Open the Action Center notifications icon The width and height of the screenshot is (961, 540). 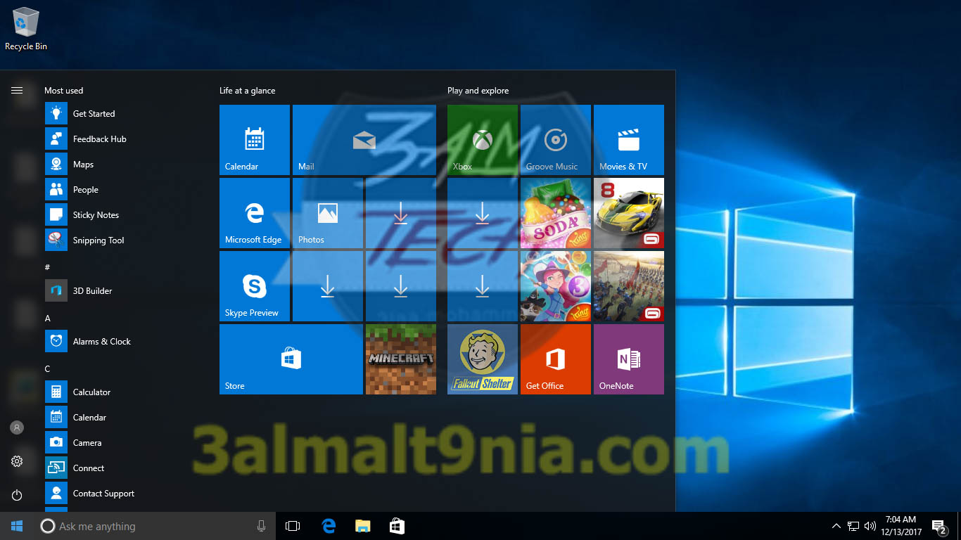[938, 526]
